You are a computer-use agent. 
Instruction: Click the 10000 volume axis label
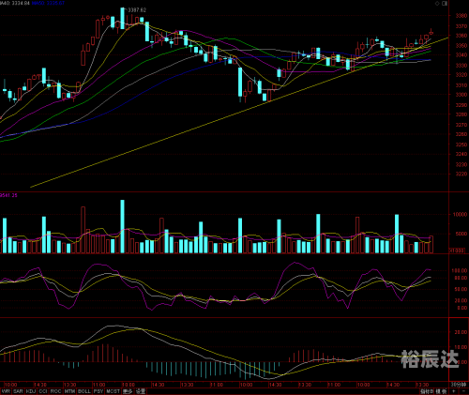(x=460, y=214)
